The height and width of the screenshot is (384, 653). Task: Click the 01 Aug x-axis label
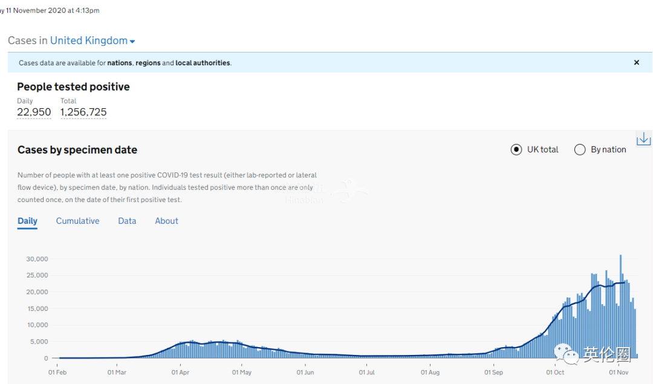[430, 373]
